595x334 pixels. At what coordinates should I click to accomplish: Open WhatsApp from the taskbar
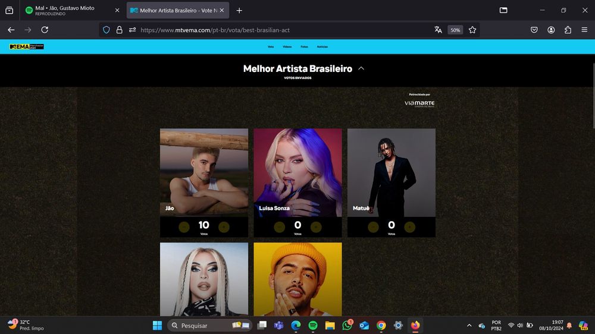tap(347, 325)
